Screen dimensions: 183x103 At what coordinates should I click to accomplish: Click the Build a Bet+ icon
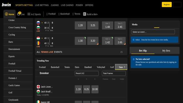85,14
